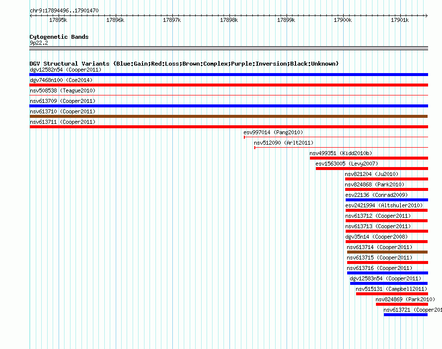The height and width of the screenshot is (349, 442).
Task: Click the DGV Structural Variants track title
Action: (x=184, y=64)
